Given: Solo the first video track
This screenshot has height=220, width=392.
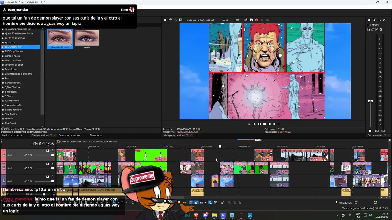Looking at the screenshot, I should [52, 151].
